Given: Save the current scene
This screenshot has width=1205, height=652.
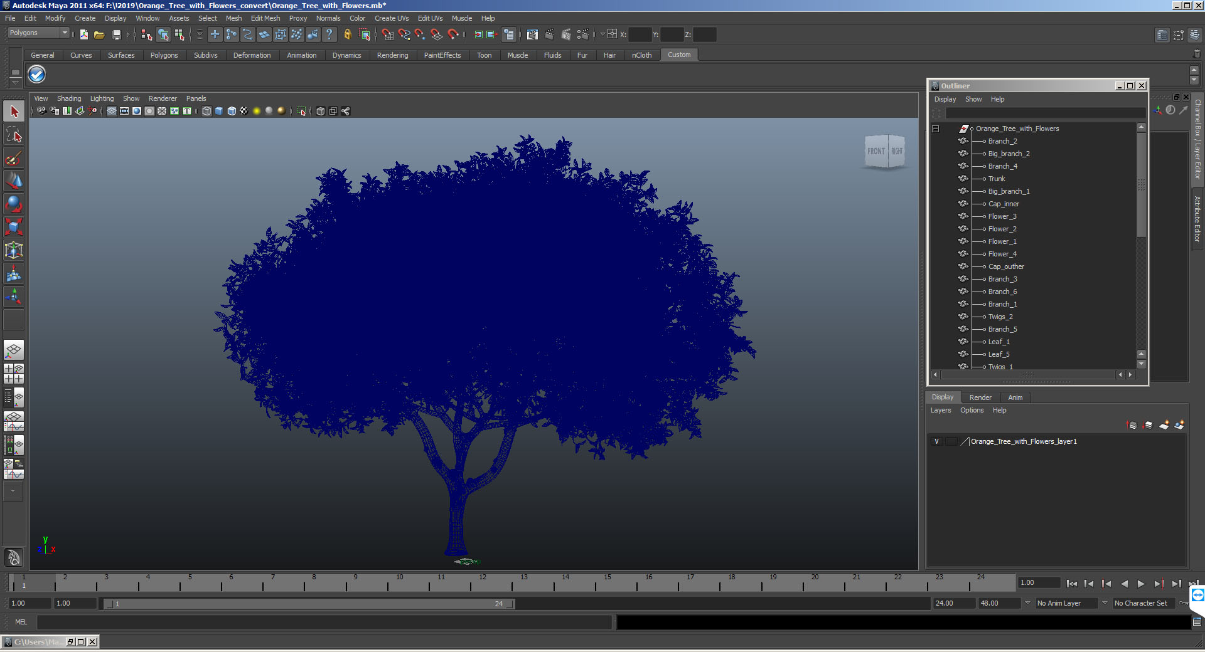Looking at the screenshot, I should (116, 34).
